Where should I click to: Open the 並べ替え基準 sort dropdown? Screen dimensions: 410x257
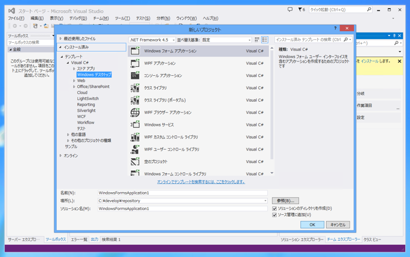(x=249, y=40)
